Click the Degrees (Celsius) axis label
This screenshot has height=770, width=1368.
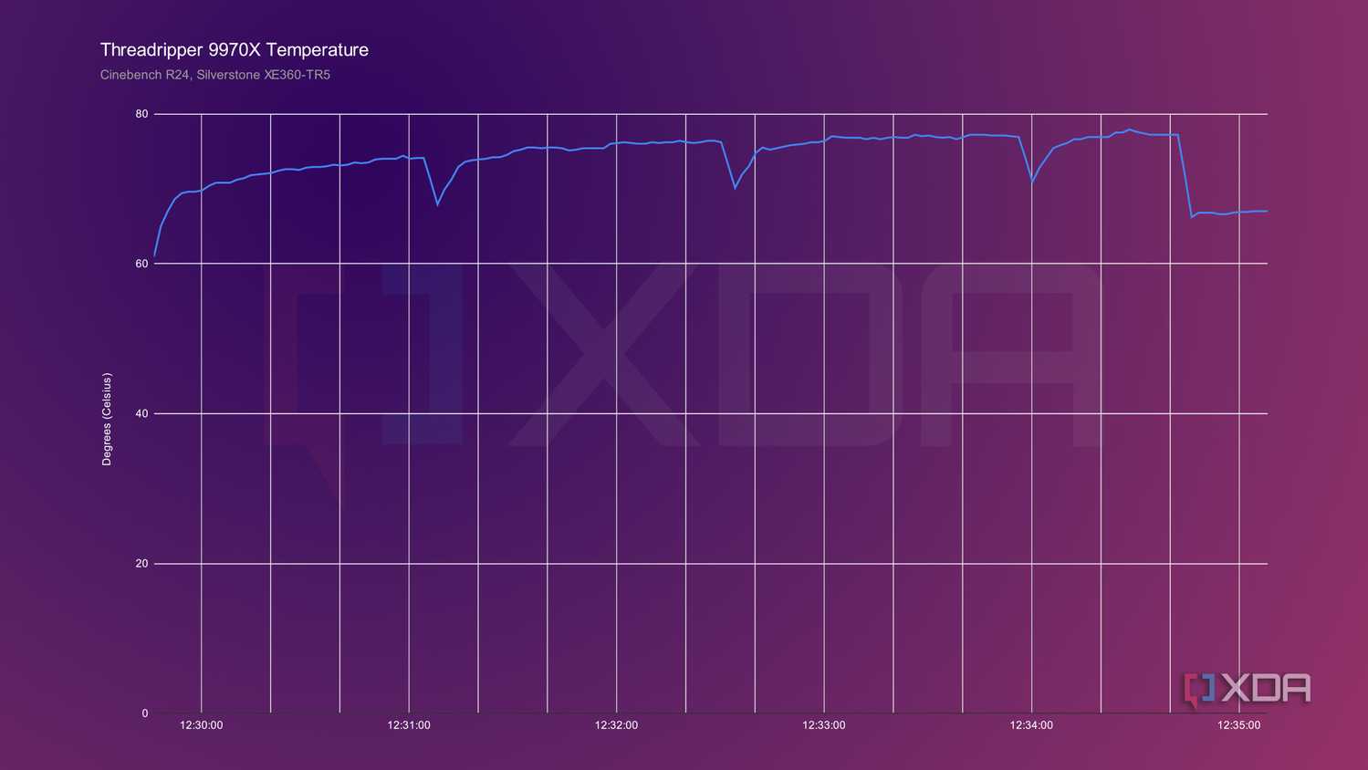(x=107, y=420)
